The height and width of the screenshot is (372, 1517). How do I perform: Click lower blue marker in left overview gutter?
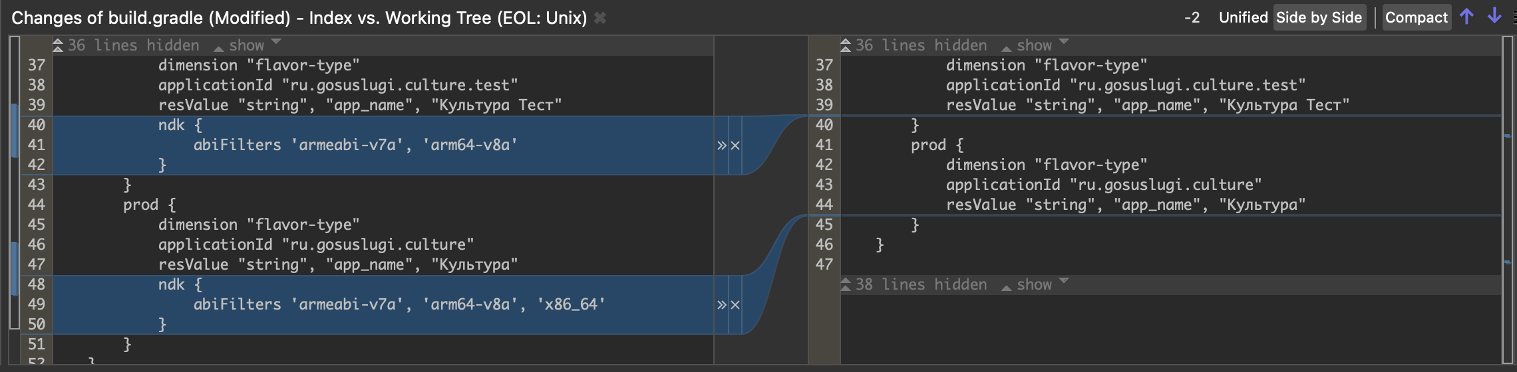click(x=14, y=269)
